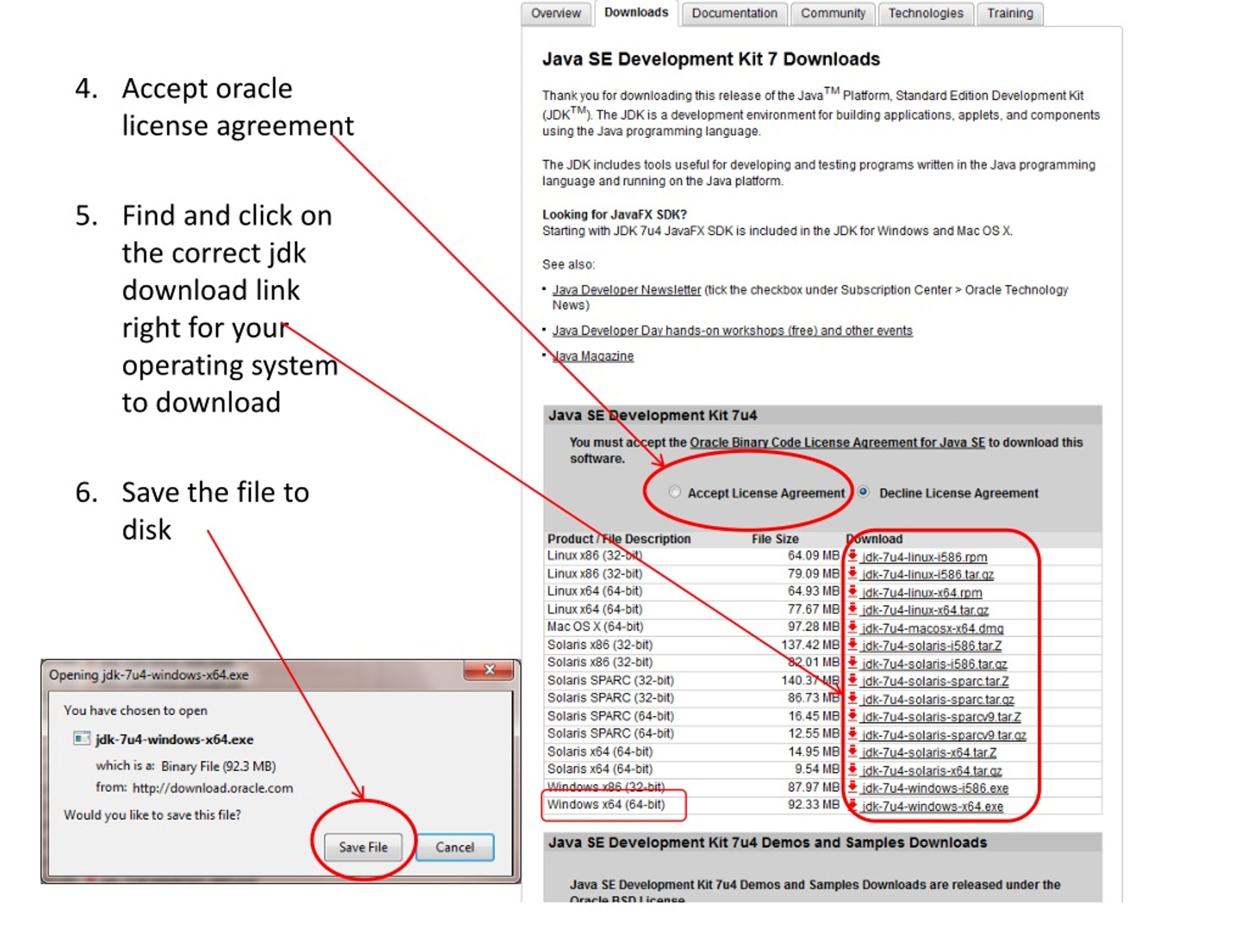1247x935 pixels.
Task: Click download arrow icon for jdk-7u4-macosx-x64.dmg
Action: [852, 627]
